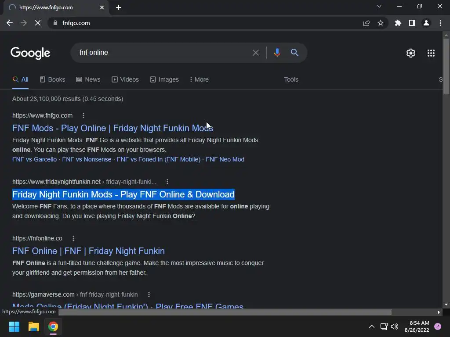Screen dimensions: 450x337
Task: Click the horizontal scrollbar thumb
Action: pyautogui.click(x=225, y=312)
